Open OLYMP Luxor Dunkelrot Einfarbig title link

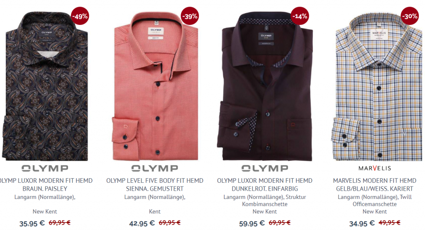coord(265,184)
